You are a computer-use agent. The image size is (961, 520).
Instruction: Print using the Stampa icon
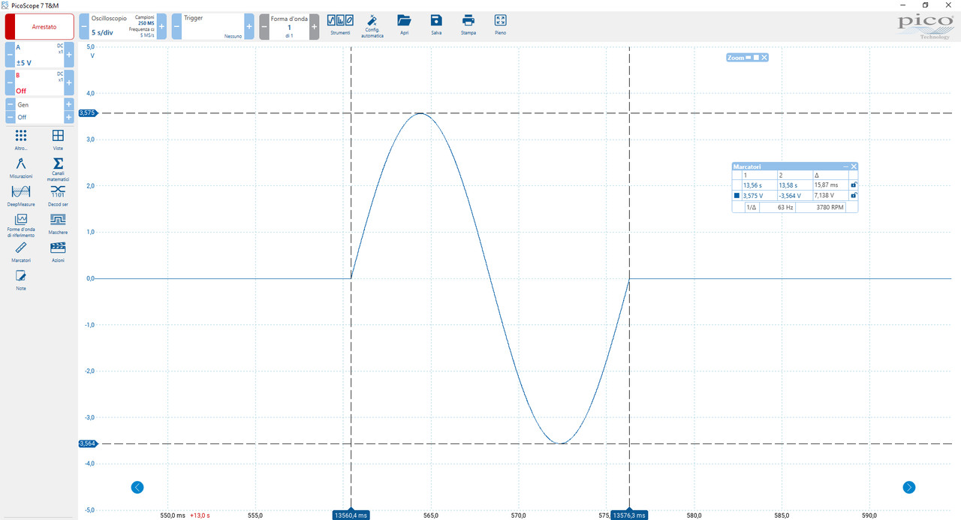tap(468, 24)
